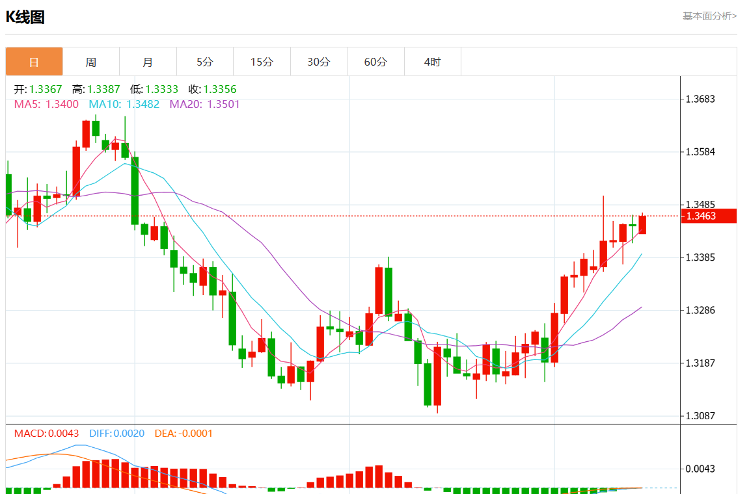
Task: Click the MA5: 1.3400 indicator label
Action: pos(46,104)
